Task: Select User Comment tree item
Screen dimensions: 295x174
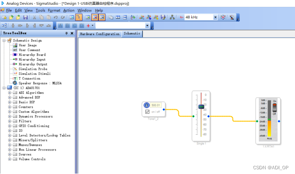Action: (29, 50)
